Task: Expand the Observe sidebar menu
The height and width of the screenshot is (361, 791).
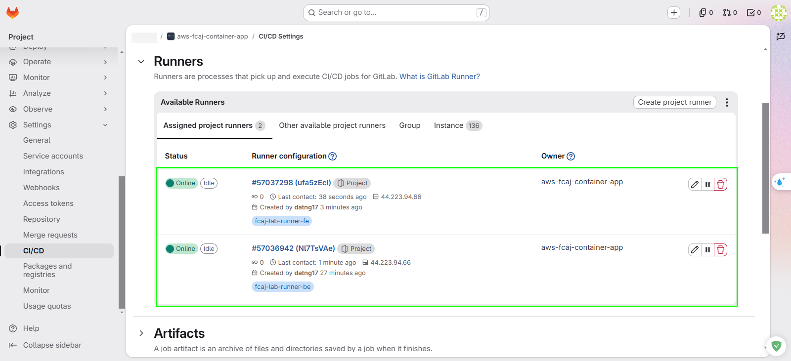Action: click(x=58, y=109)
